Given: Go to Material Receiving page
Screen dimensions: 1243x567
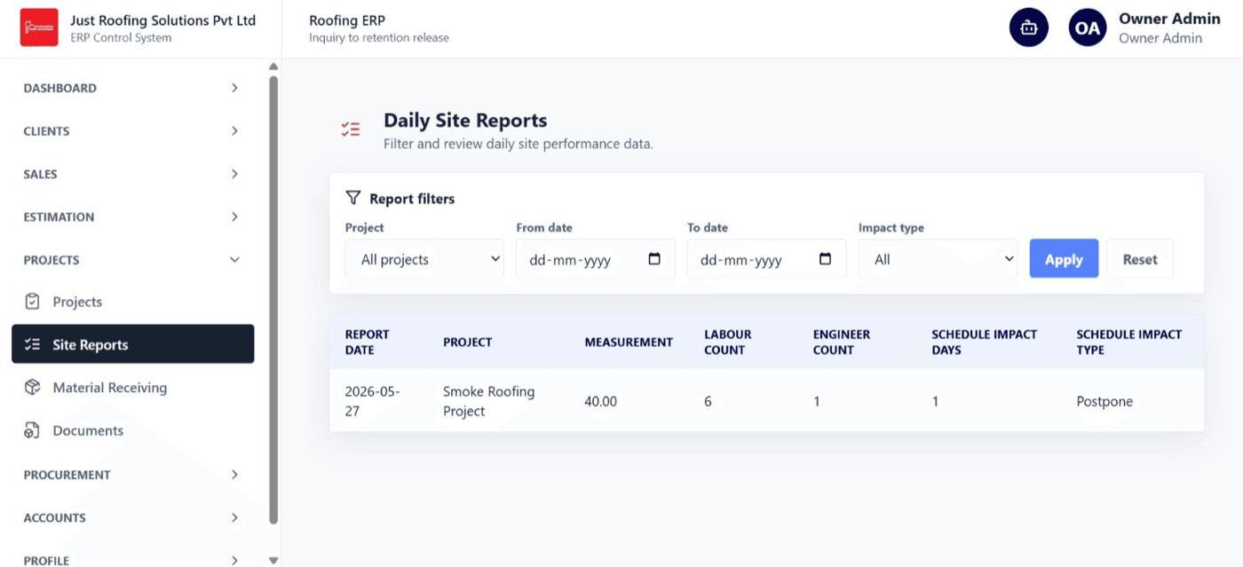Looking at the screenshot, I should [x=132, y=388].
